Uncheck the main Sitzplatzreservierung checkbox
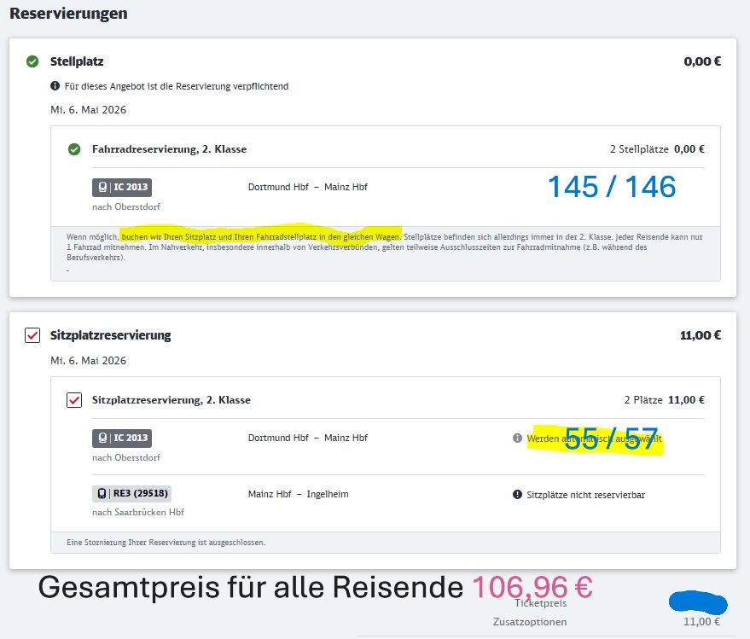The height and width of the screenshot is (639, 750). [x=32, y=335]
